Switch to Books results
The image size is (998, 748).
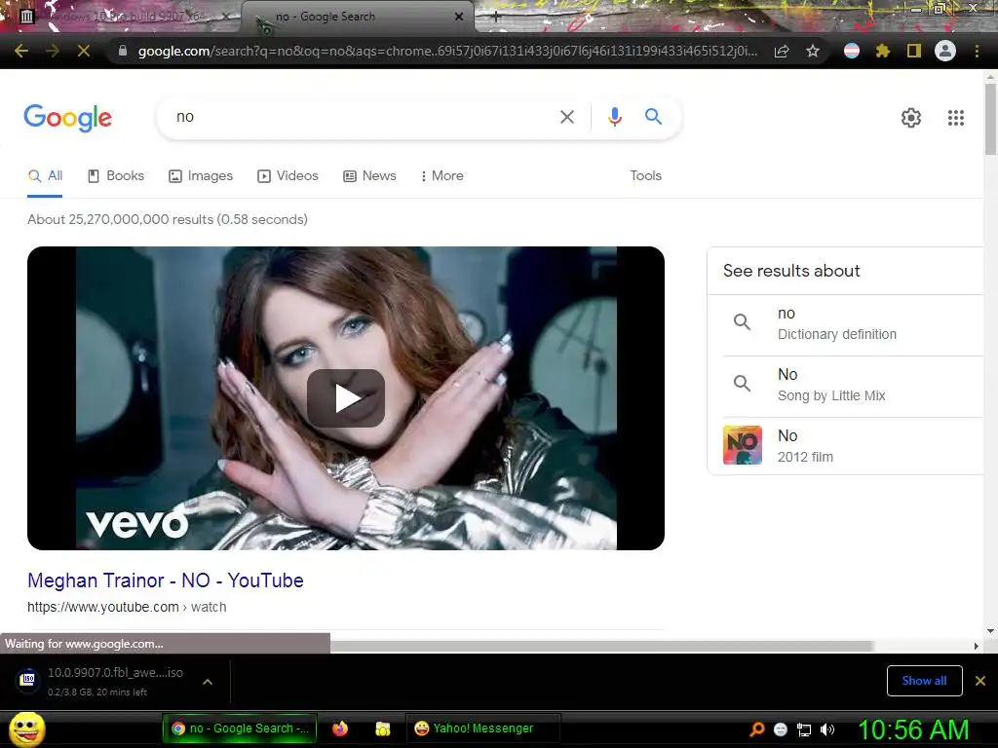pyautogui.click(x=116, y=176)
